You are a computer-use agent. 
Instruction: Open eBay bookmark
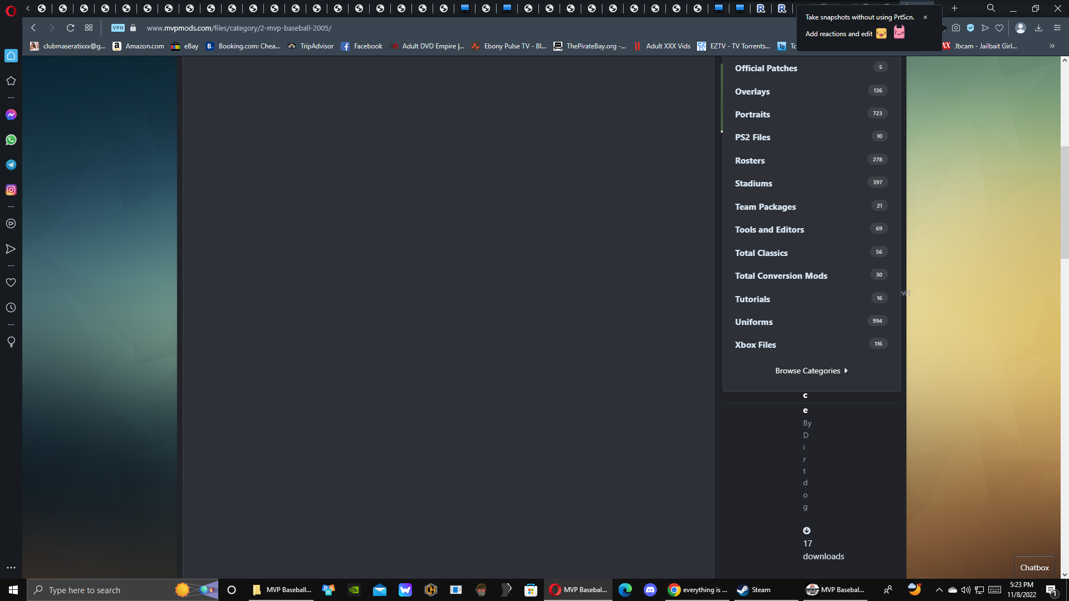point(185,46)
